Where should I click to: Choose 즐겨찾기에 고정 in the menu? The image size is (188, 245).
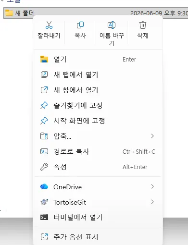(98, 105)
